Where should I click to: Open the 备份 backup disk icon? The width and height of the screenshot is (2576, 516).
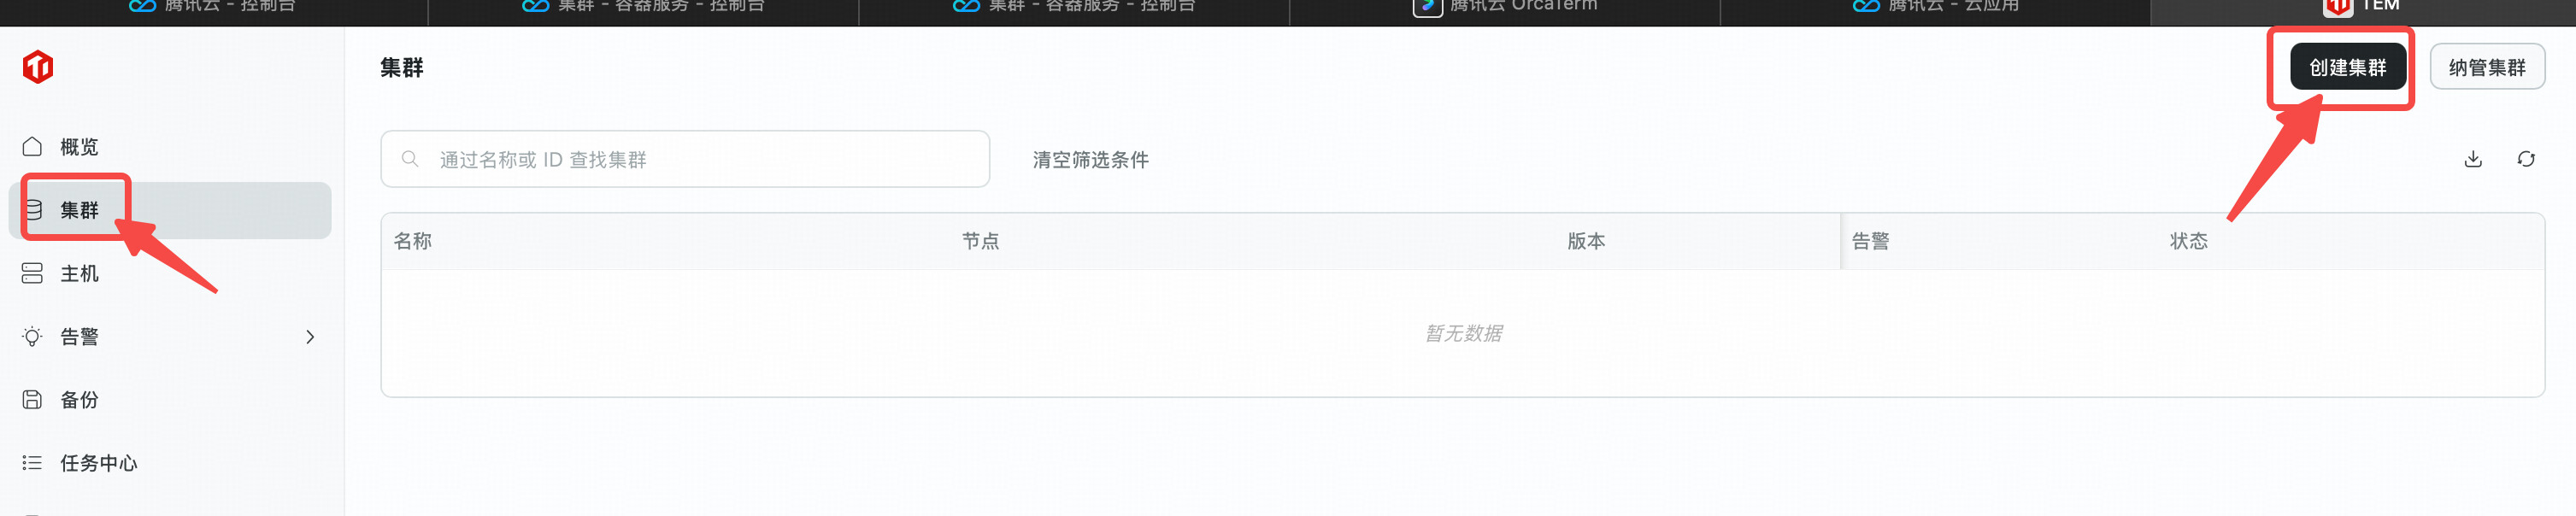tap(32, 400)
